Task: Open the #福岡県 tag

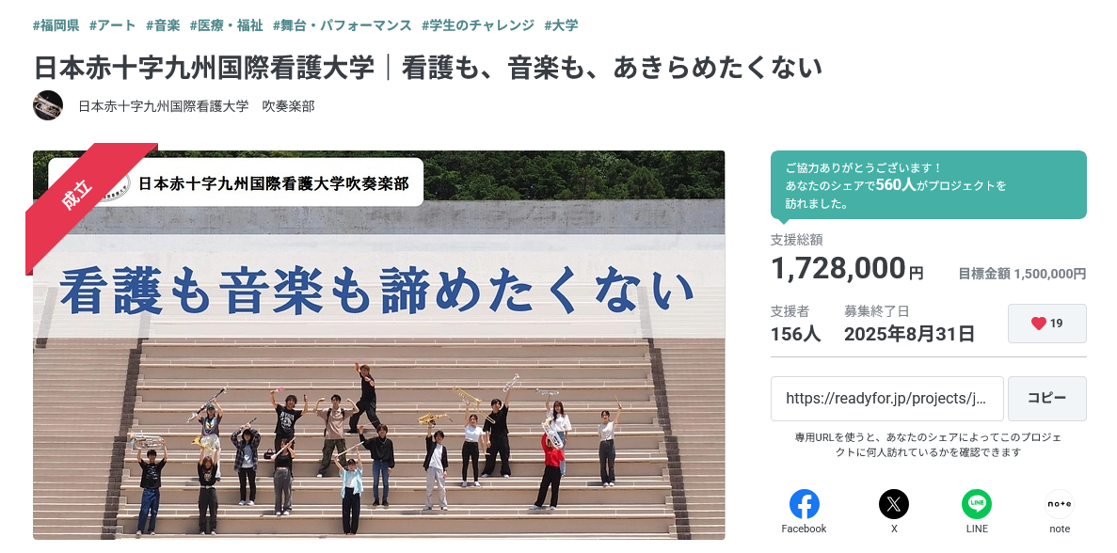Action: coord(56,25)
